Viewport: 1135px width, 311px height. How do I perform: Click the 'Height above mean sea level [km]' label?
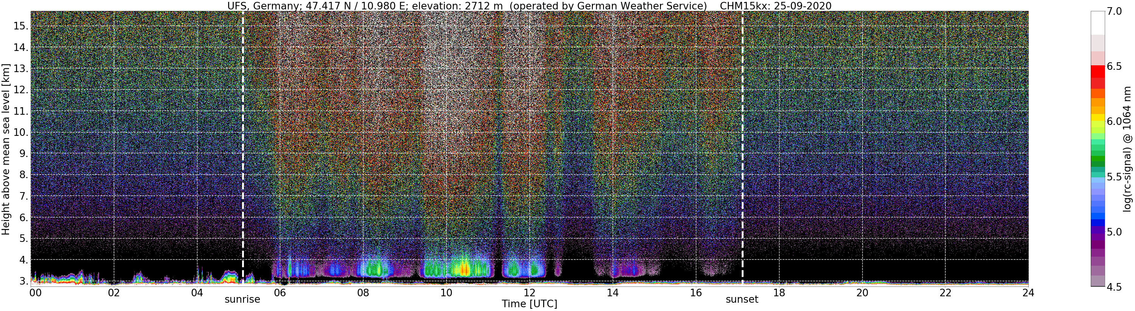coord(6,149)
